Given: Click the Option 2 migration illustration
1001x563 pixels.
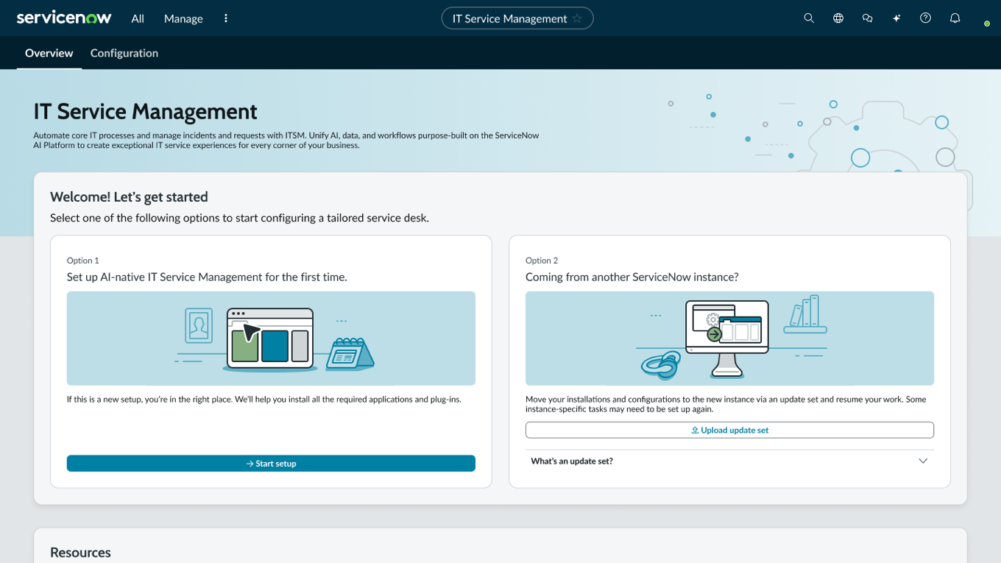Looking at the screenshot, I should pos(729,339).
